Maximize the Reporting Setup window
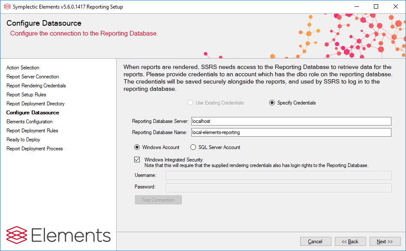This screenshot has height=251, width=406. coord(376,7)
